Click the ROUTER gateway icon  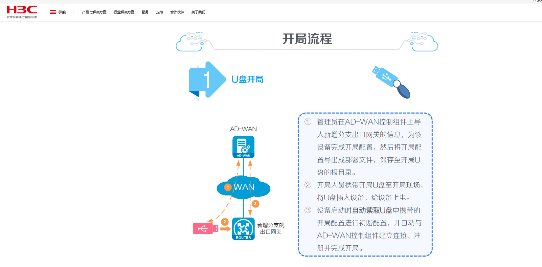click(x=243, y=229)
